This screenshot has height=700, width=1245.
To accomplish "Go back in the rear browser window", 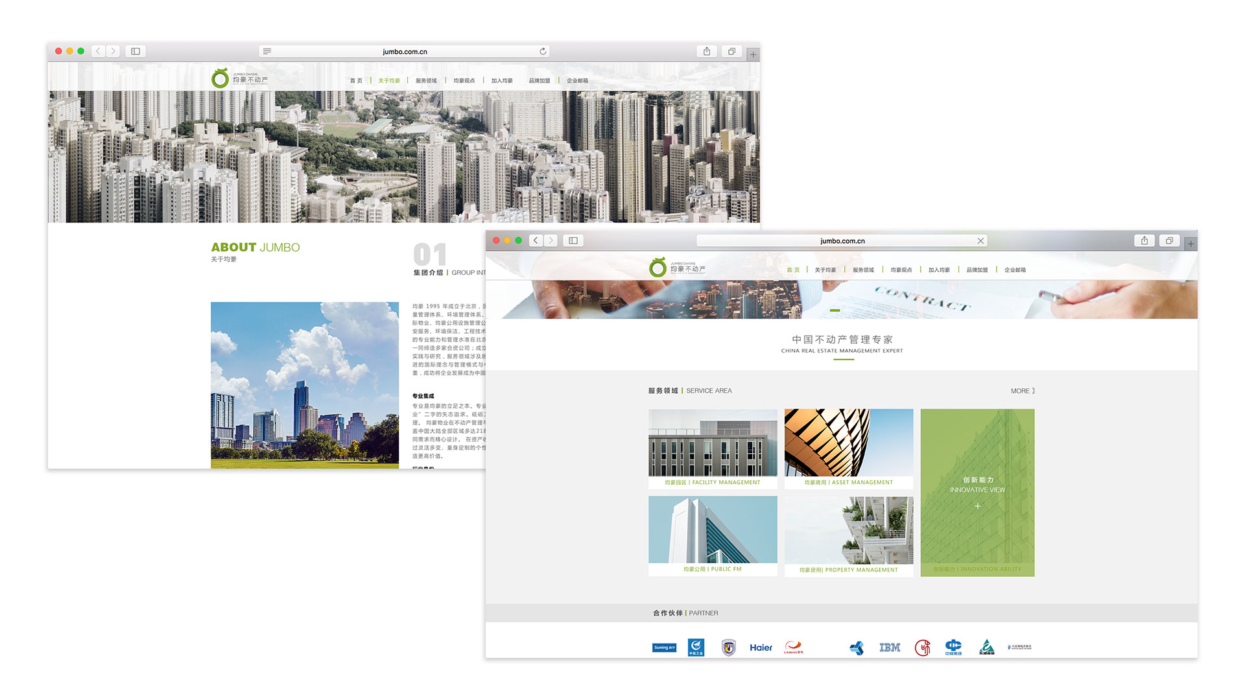I will [99, 51].
